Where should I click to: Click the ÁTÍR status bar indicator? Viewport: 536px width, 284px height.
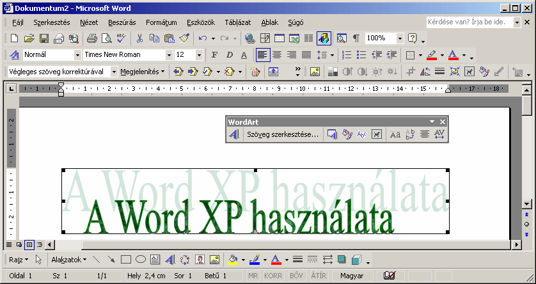(319, 276)
